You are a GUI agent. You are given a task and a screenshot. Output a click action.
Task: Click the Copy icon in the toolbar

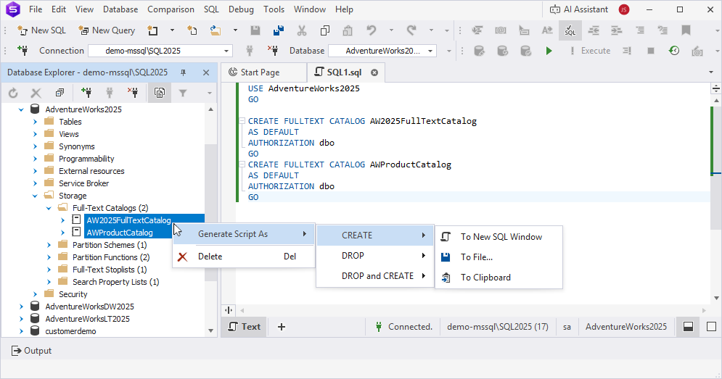pyautogui.click(x=325, y=30)
